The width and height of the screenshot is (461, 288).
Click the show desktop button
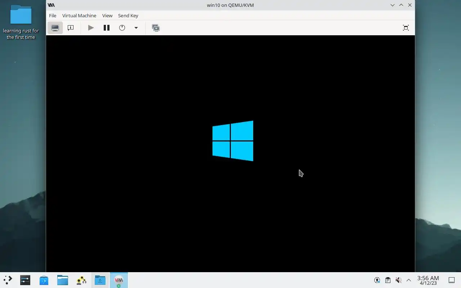coord(452,280)
